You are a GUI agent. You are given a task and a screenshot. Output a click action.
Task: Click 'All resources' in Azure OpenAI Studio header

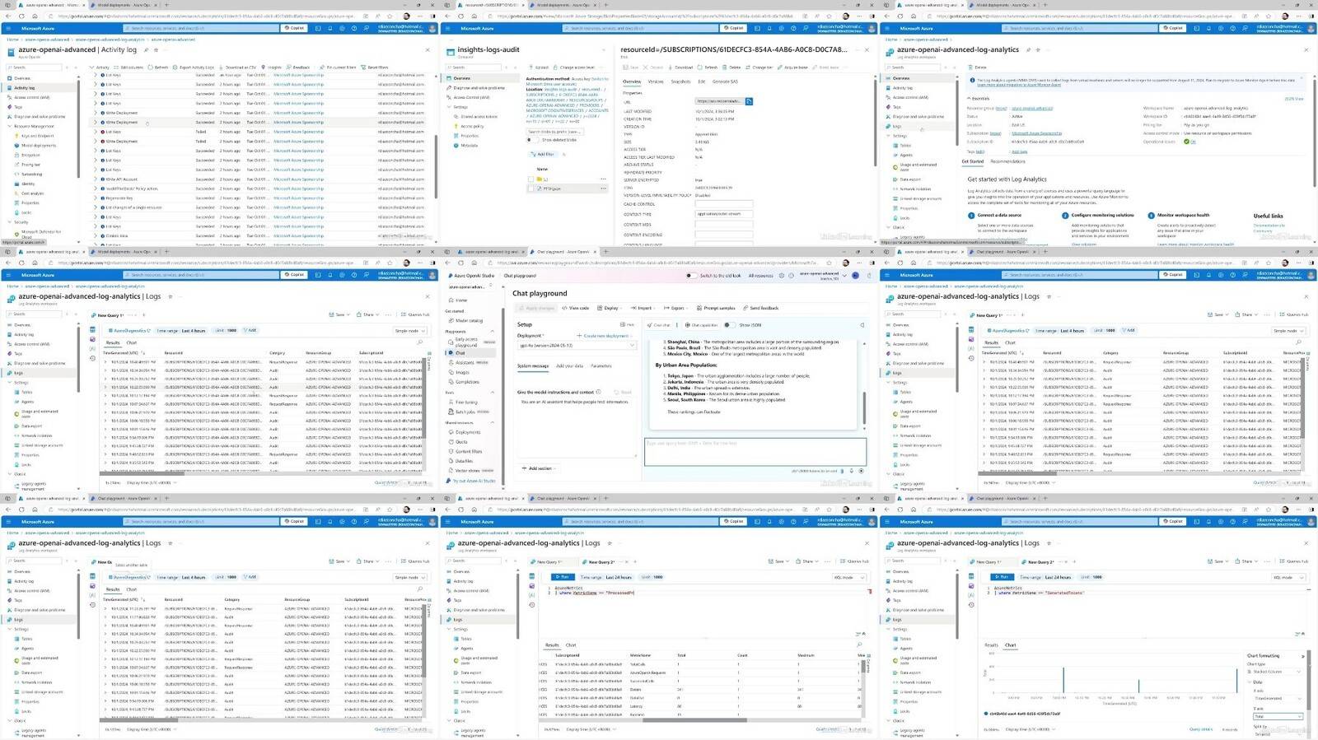point(760,276)
